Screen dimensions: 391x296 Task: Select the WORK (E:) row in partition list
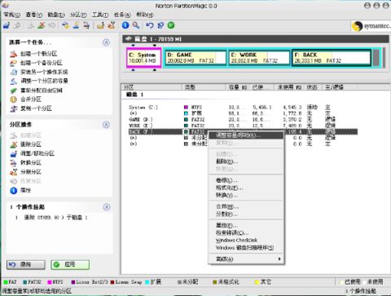tap(243, 126)
